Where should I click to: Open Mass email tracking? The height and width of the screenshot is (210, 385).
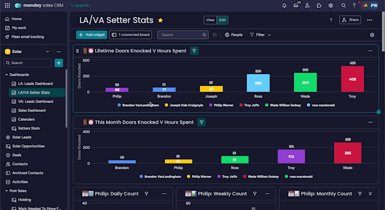(24, 37)
